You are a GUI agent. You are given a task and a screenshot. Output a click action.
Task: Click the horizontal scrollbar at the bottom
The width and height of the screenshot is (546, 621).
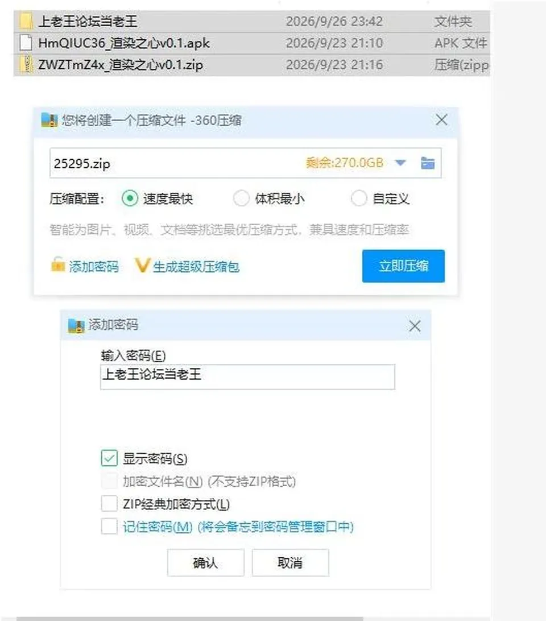pyautogui.click(x=190, y=619)
